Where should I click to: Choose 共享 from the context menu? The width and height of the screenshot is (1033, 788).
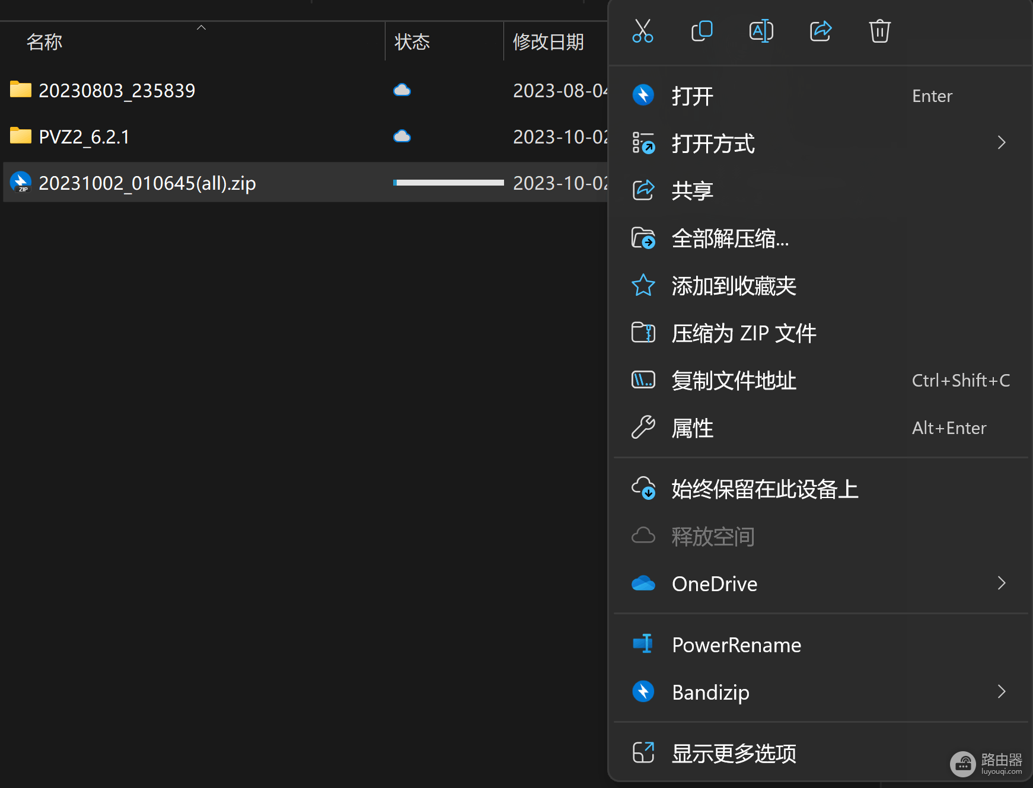click(821, 190)
